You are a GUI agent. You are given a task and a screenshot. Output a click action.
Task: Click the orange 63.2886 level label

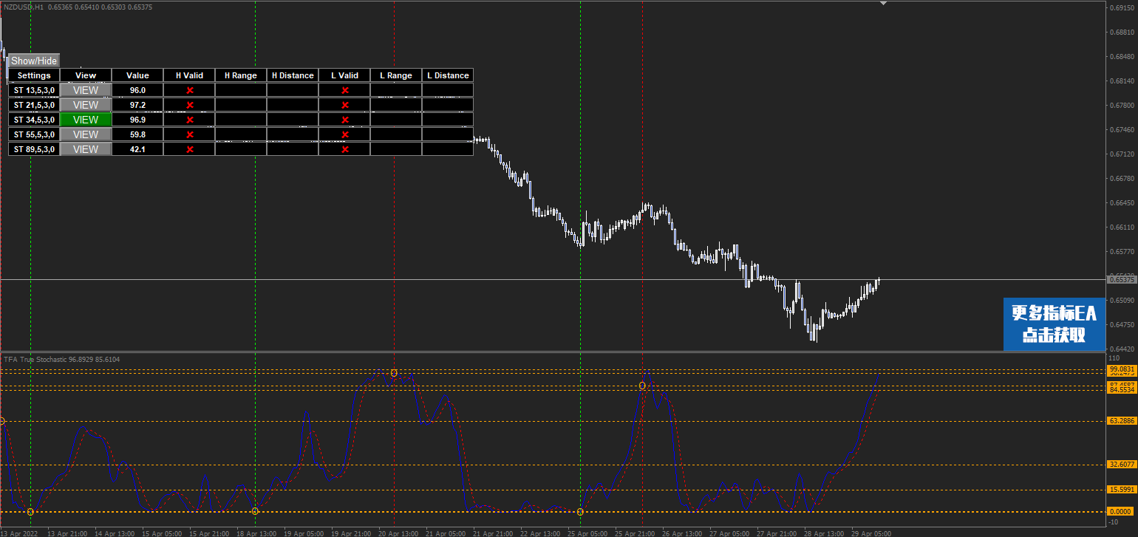pos(1121,421)
